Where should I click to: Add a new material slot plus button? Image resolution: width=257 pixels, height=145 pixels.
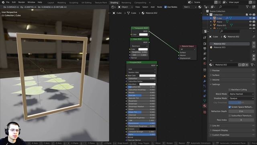[x=254, y=43]
